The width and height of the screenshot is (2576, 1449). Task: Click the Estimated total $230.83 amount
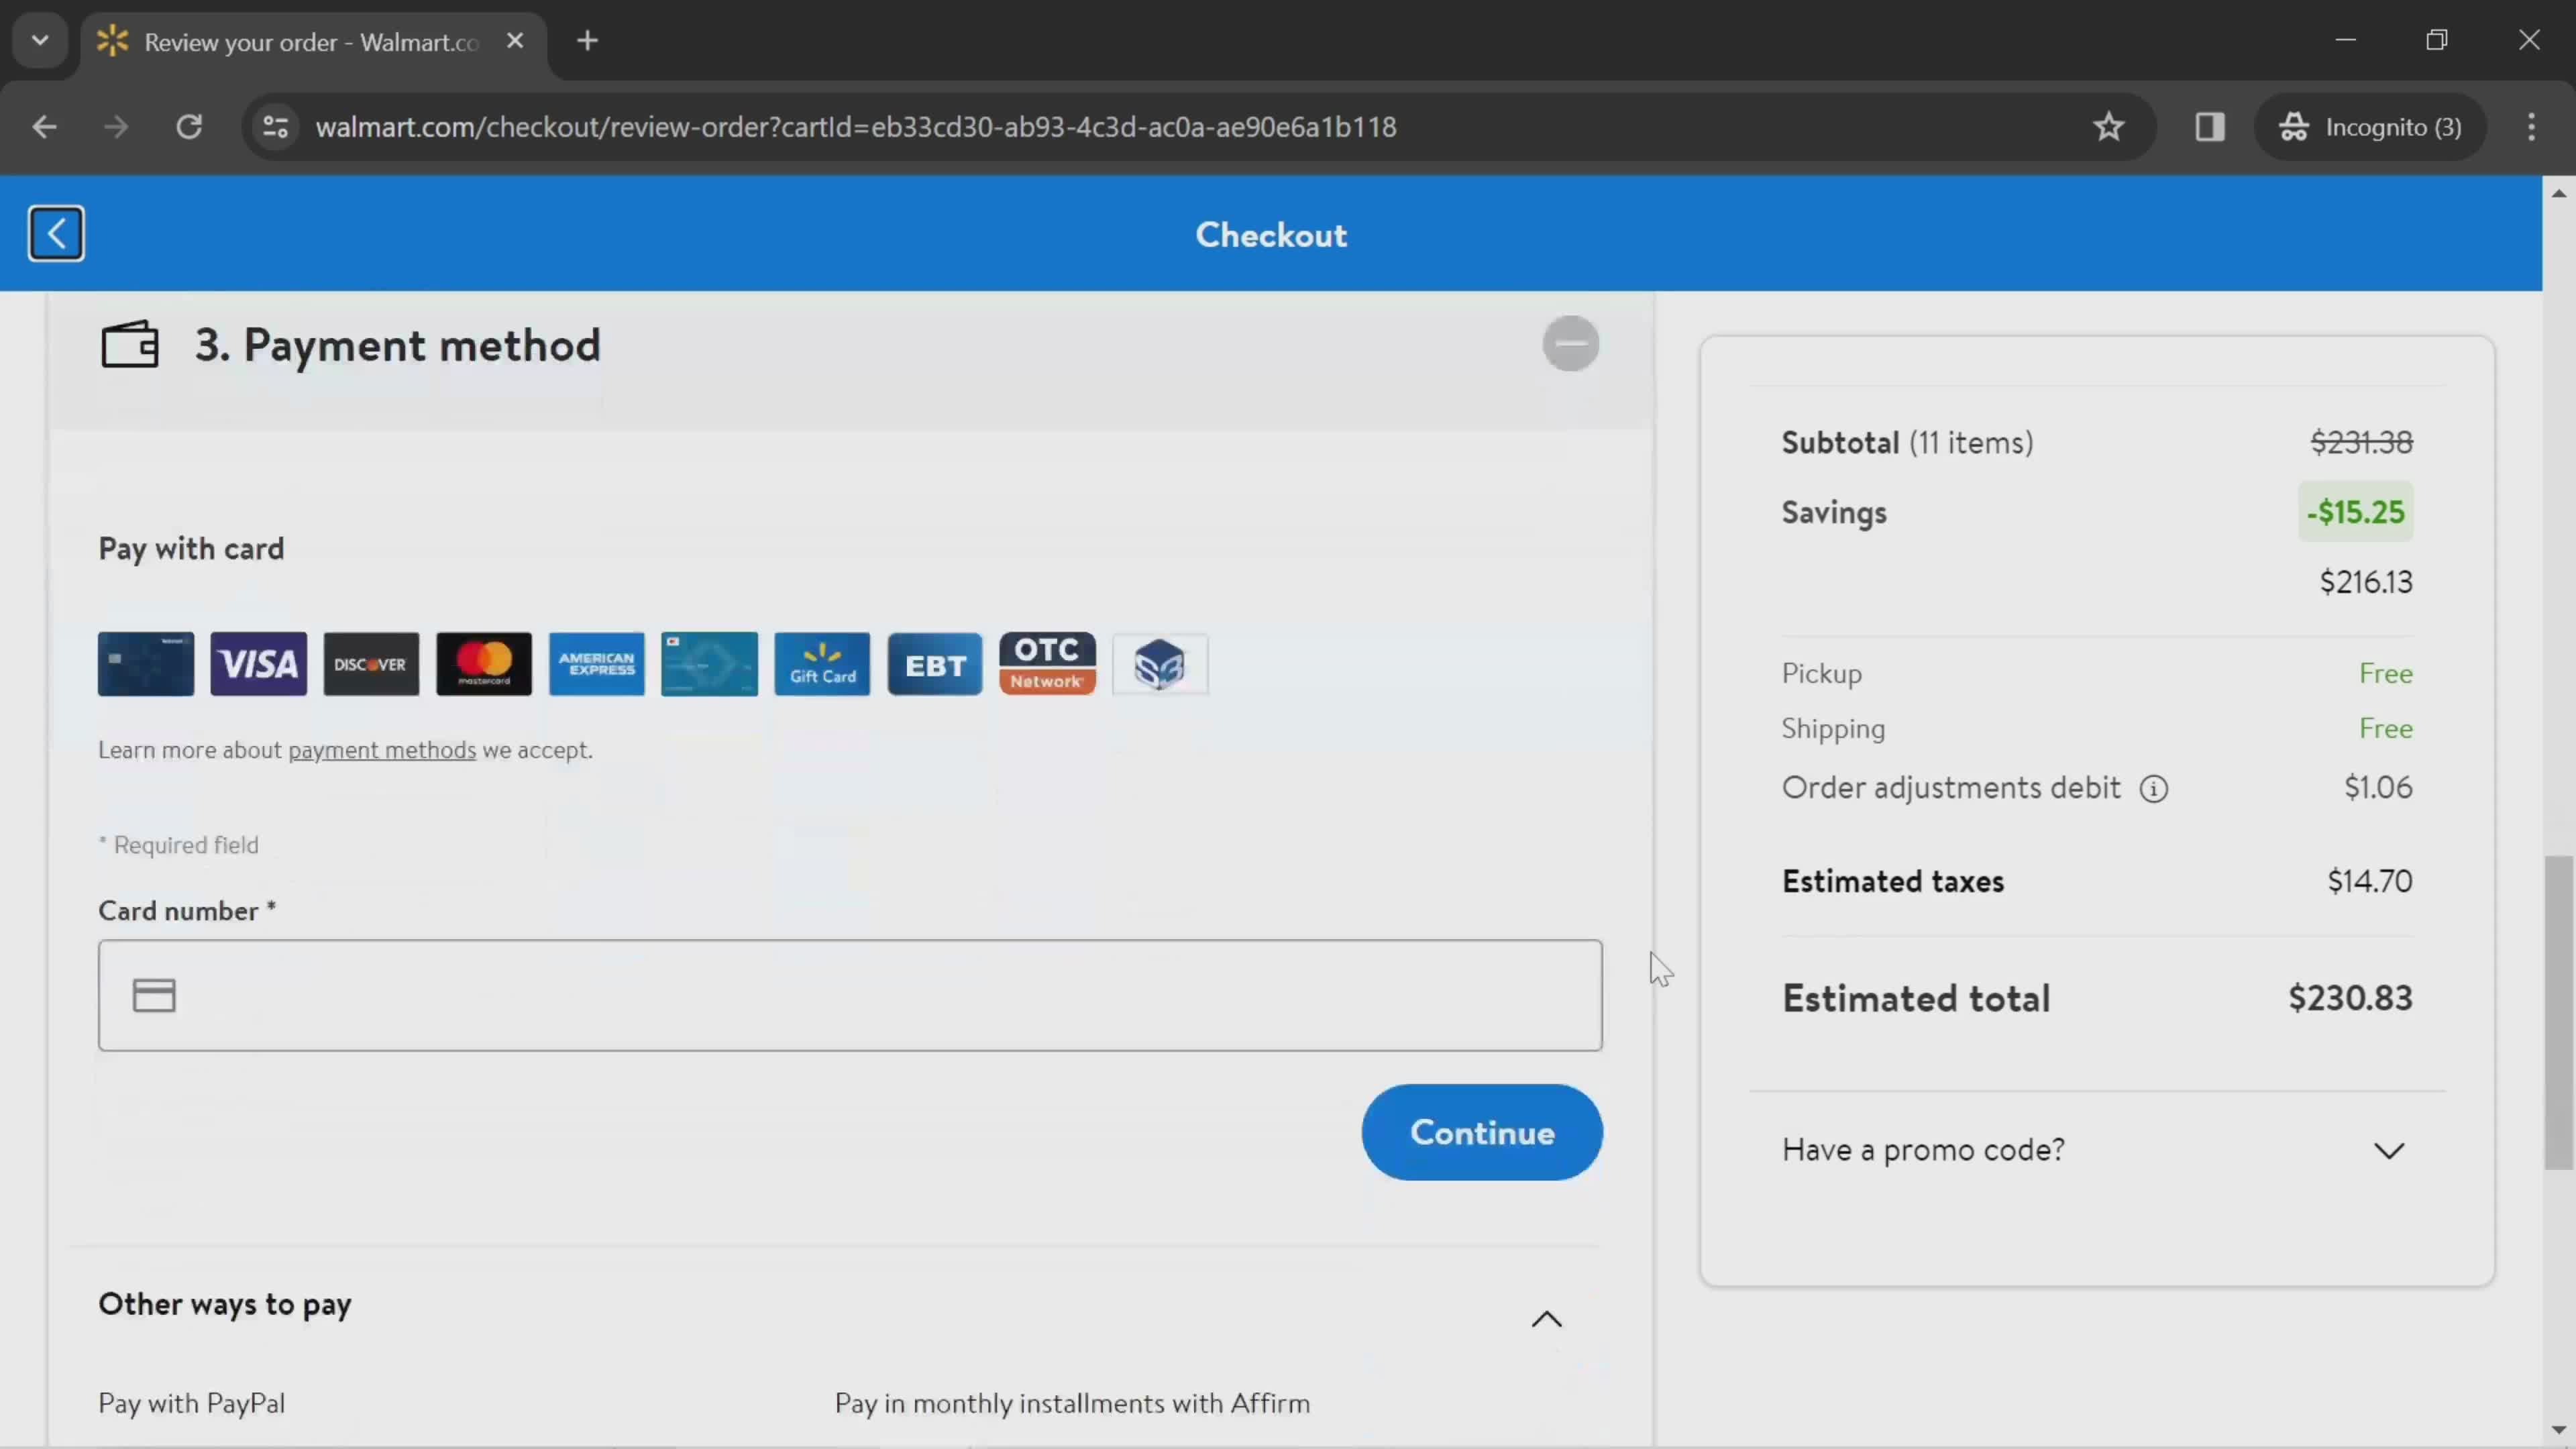(x=2350, y=998)
